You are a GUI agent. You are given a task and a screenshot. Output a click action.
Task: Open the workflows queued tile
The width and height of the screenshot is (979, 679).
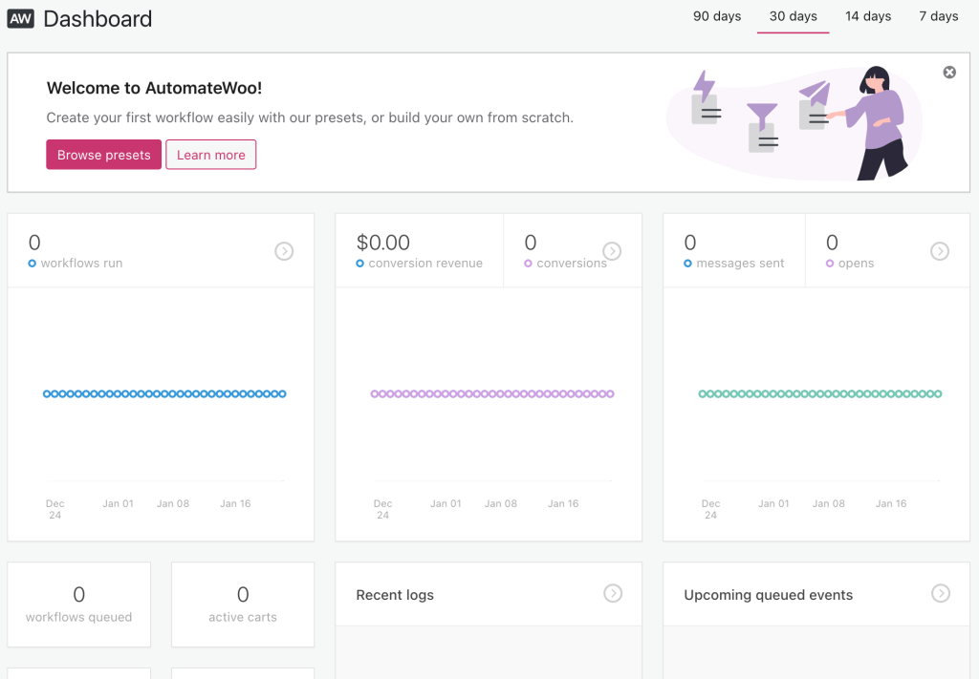pyautogui.click(x=79, y=605)
